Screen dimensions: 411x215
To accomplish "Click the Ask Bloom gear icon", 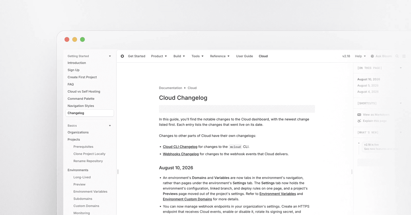I will click(372, 56).
